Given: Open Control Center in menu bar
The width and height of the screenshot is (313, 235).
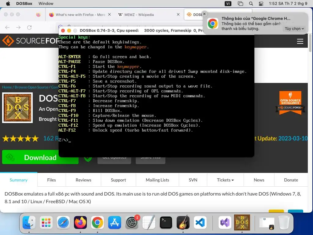Looking at the screenshot, I should click(261, 4).
